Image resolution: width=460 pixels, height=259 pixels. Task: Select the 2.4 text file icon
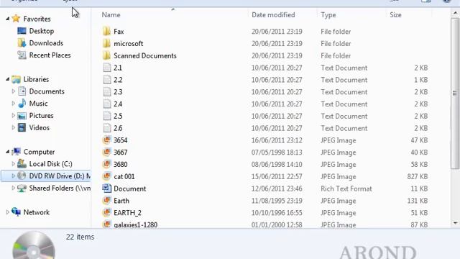(x=107, y=104)
